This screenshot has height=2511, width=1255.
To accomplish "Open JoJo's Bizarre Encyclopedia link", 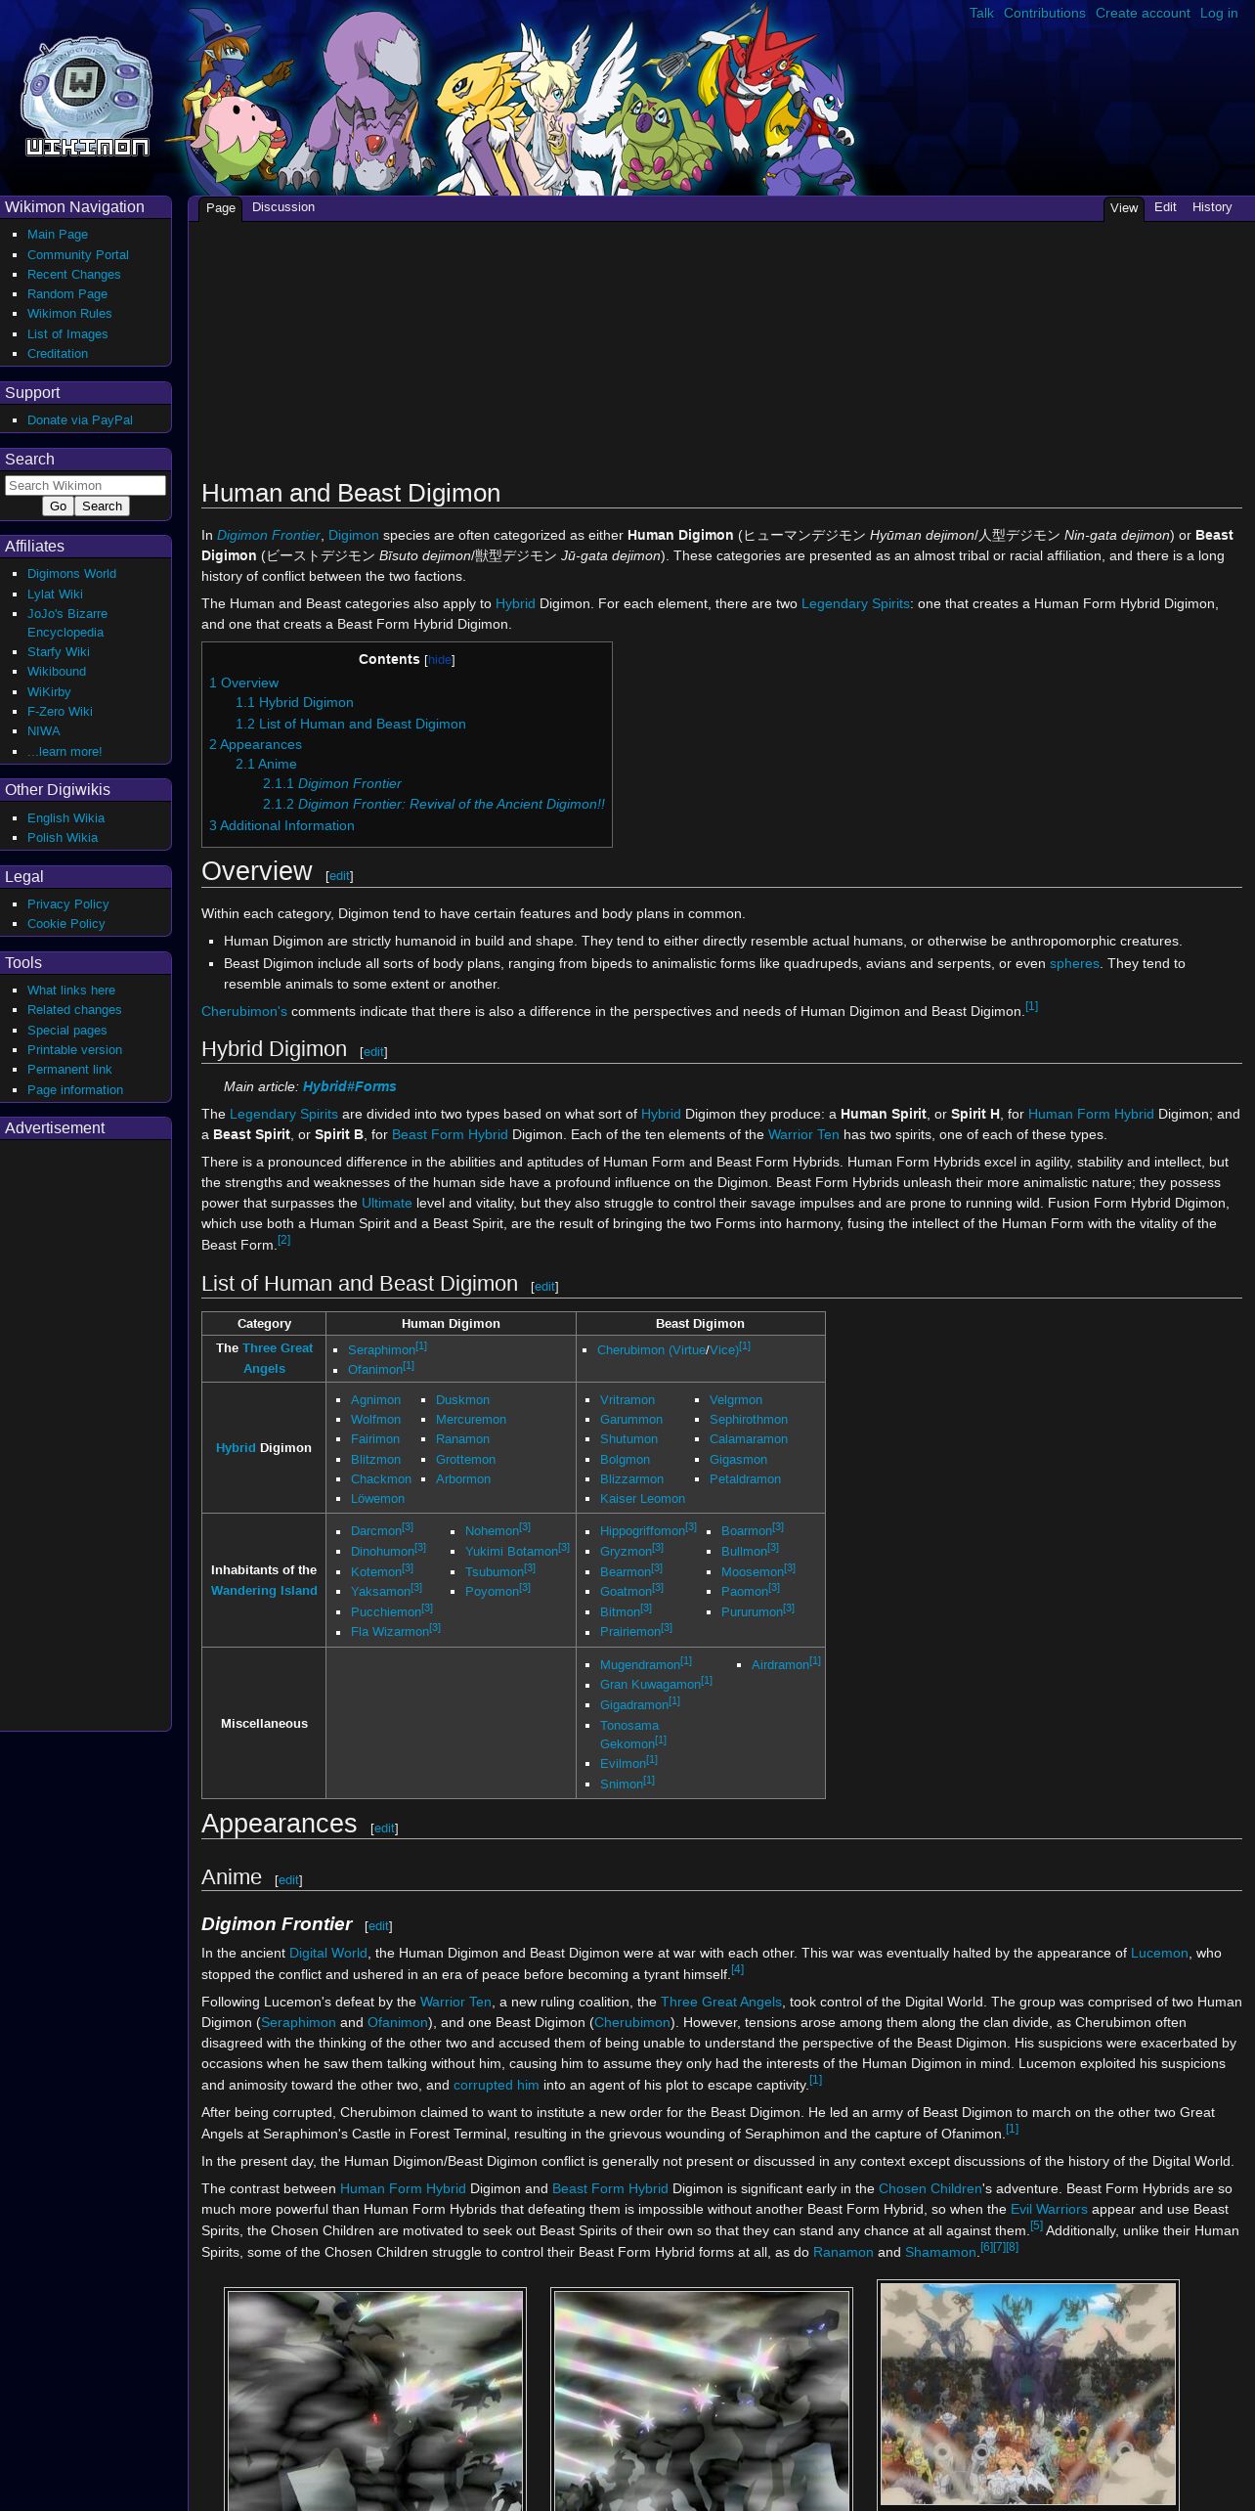I will tap(67, 623).
